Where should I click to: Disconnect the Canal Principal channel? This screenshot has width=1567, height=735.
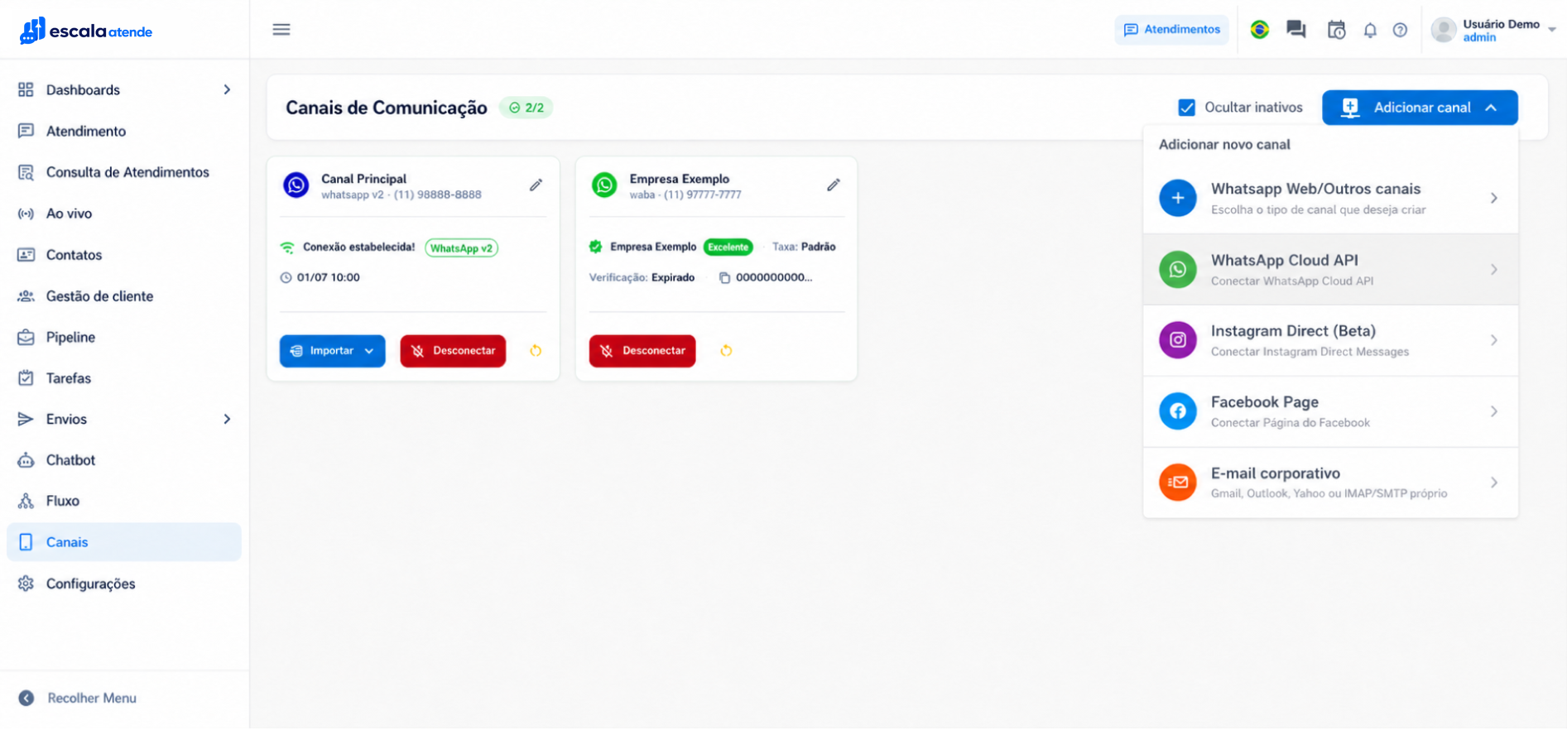click(453, 351)
